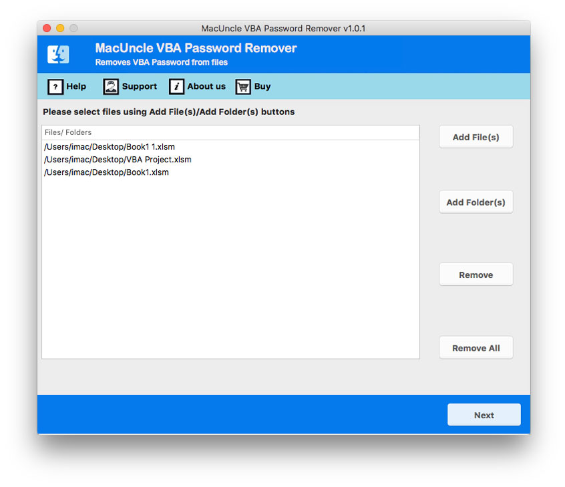Open the About us section
The height and width of the screenshot is (487, 565).
(x=206, y=86)
